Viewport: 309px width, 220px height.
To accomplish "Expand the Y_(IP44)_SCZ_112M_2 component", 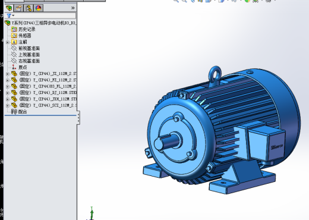I will [8, 106].
